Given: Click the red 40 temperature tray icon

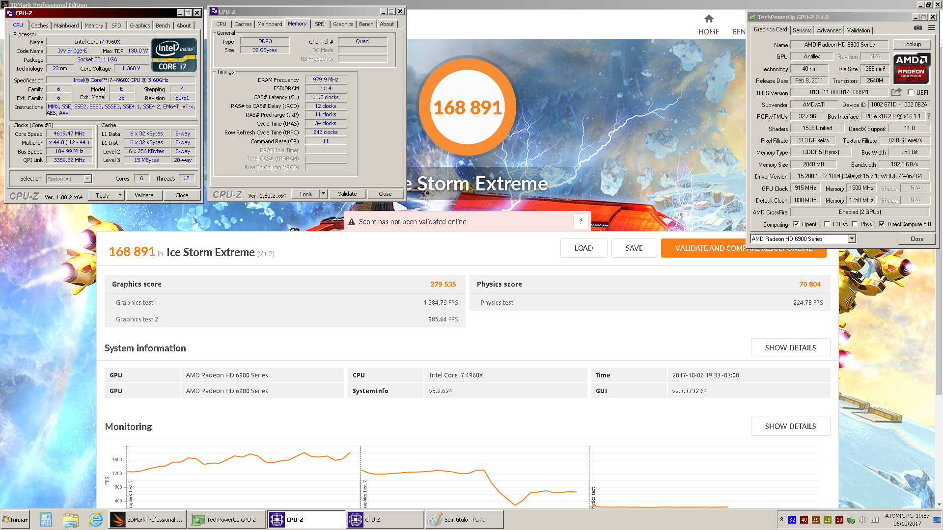Looking at the screenshot, I should [x=804, y=520].
